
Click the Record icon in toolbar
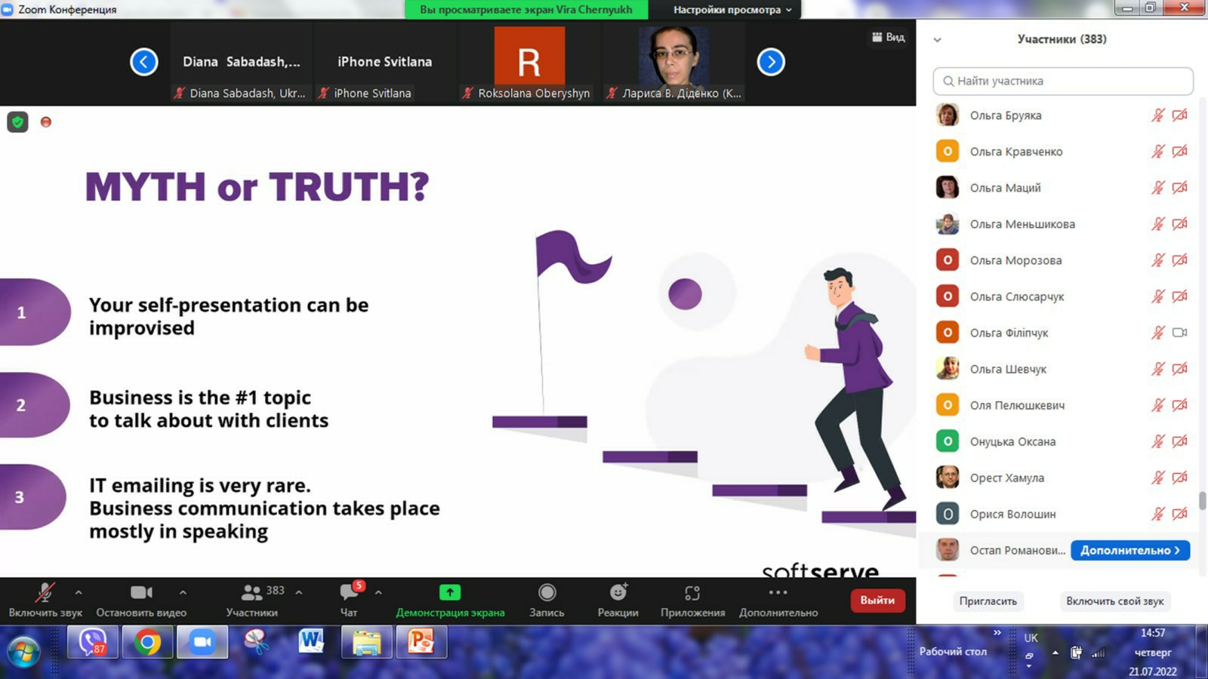coord(547,593)
